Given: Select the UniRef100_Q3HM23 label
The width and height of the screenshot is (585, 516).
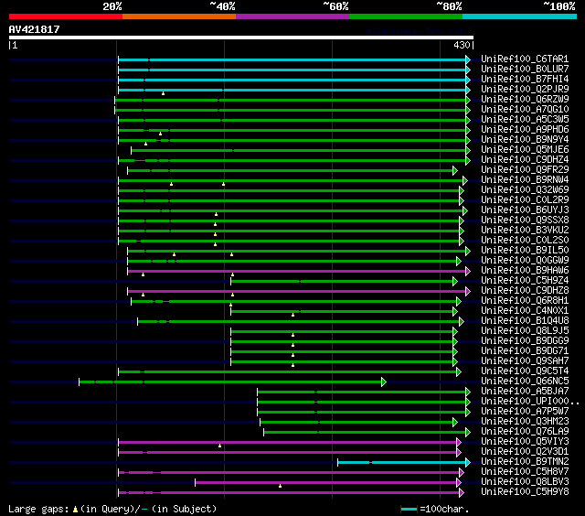Looking at the screenshot, I should [525, 422].
